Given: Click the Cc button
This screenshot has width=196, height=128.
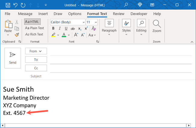Looking at the screenshot, I should coord(36,68).
